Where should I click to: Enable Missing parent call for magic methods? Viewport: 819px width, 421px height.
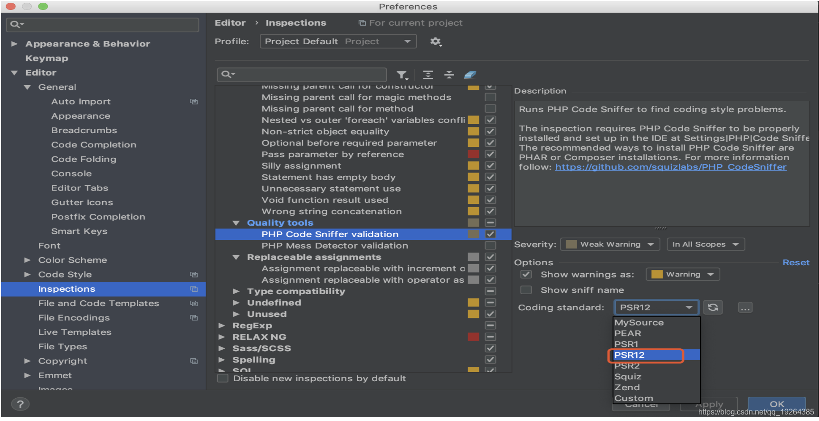490,97
